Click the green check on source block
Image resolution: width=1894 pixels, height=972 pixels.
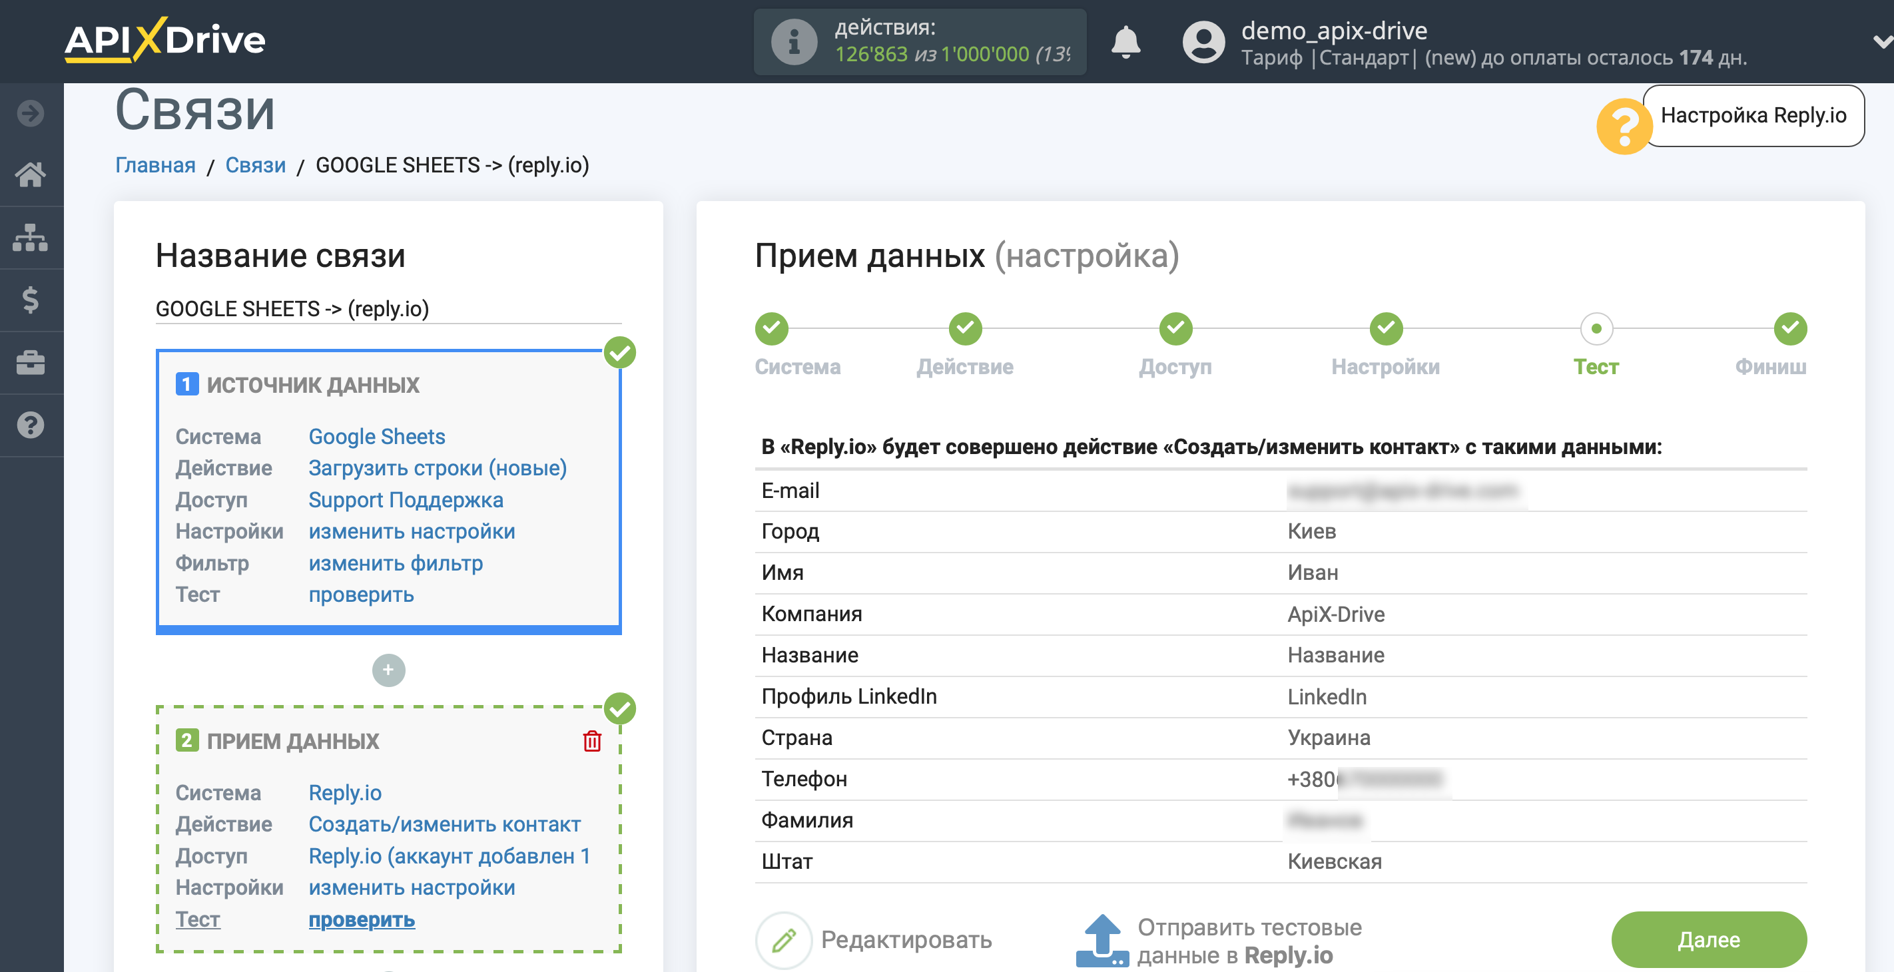click(620, 353)
